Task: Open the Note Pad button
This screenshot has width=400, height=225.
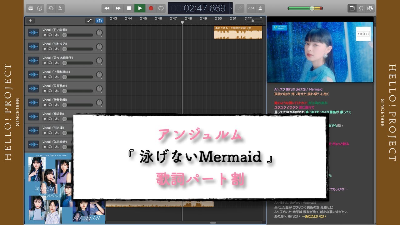Action: pos(352,8)
